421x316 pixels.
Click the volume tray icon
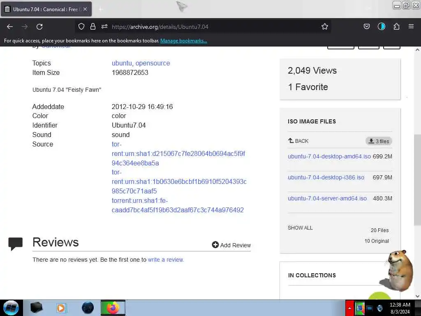click(379, 308)
